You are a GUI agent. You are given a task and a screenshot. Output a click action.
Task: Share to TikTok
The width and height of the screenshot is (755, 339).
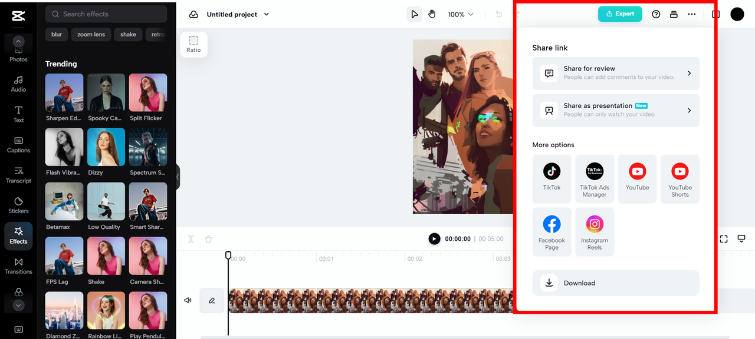point(552,179)
